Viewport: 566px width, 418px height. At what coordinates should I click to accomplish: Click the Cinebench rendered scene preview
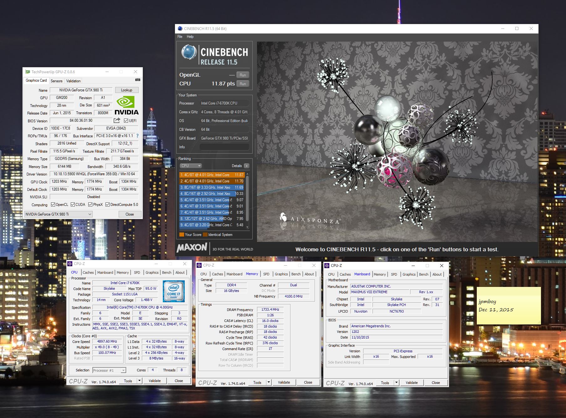click(397, 141)
